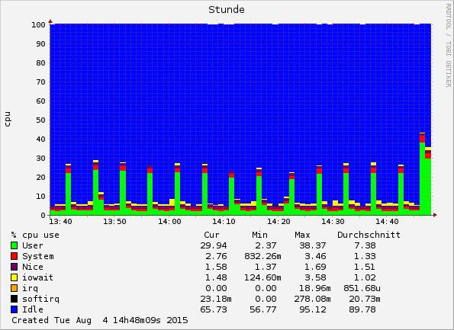Click Idle min value 56.77
Screen dimensions: 454x330
click(x=263, y=309)
